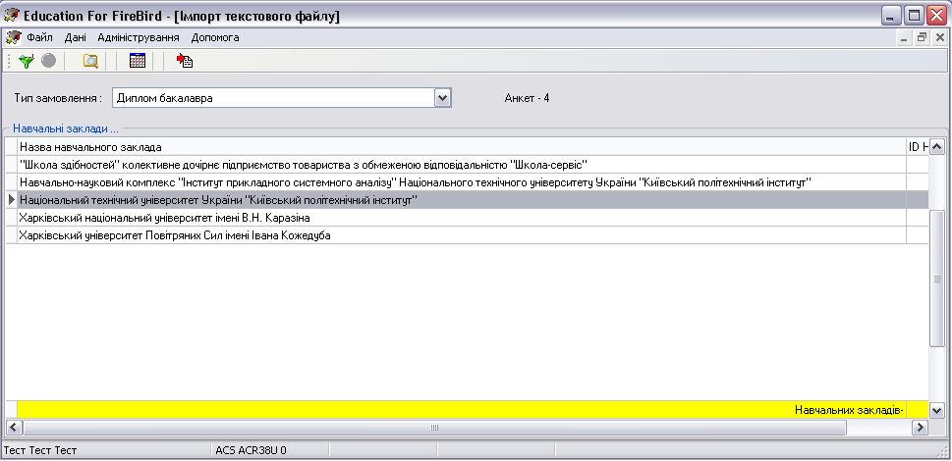Select the Навчально-науковий комплекс Інститут прикладного системного аналізу row

462,182
